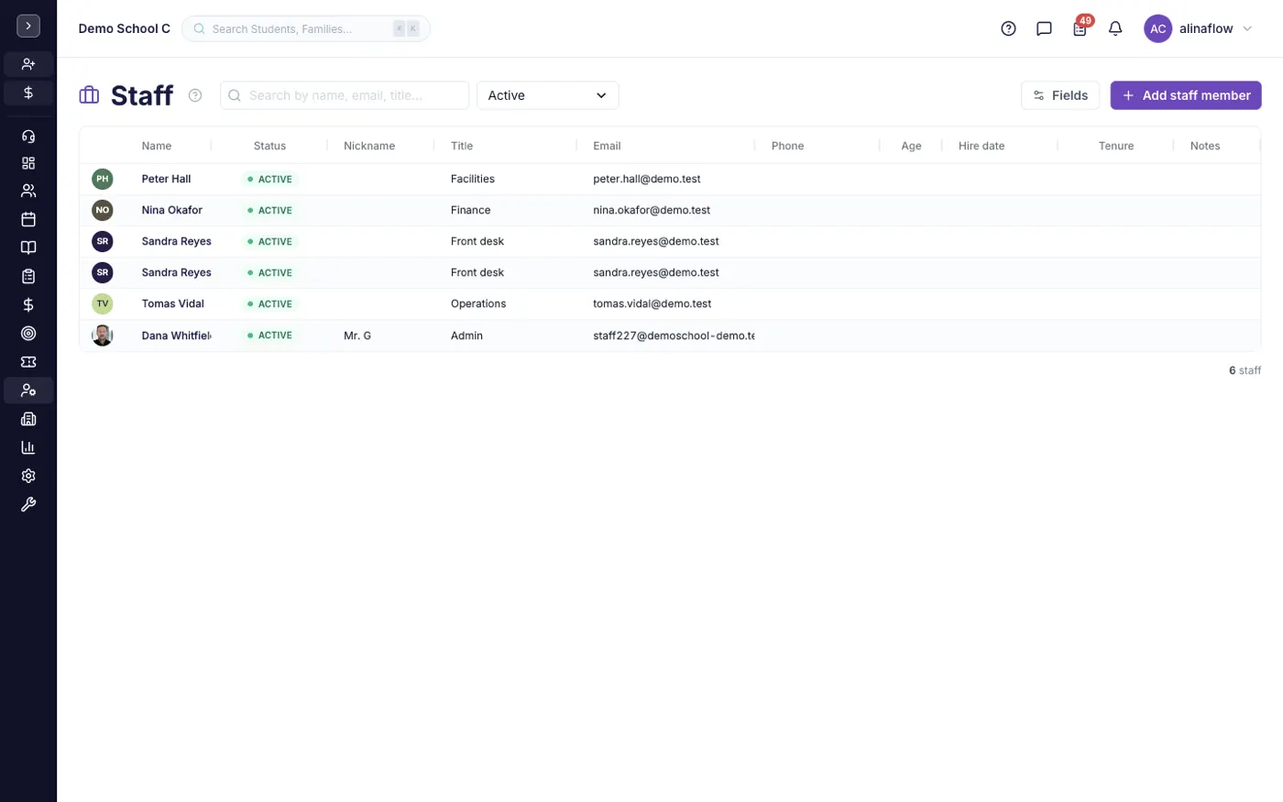Viewport: 1283px width, 802px height.
Task: Click Dana Whitfield's profile photo
Action: 103,335
